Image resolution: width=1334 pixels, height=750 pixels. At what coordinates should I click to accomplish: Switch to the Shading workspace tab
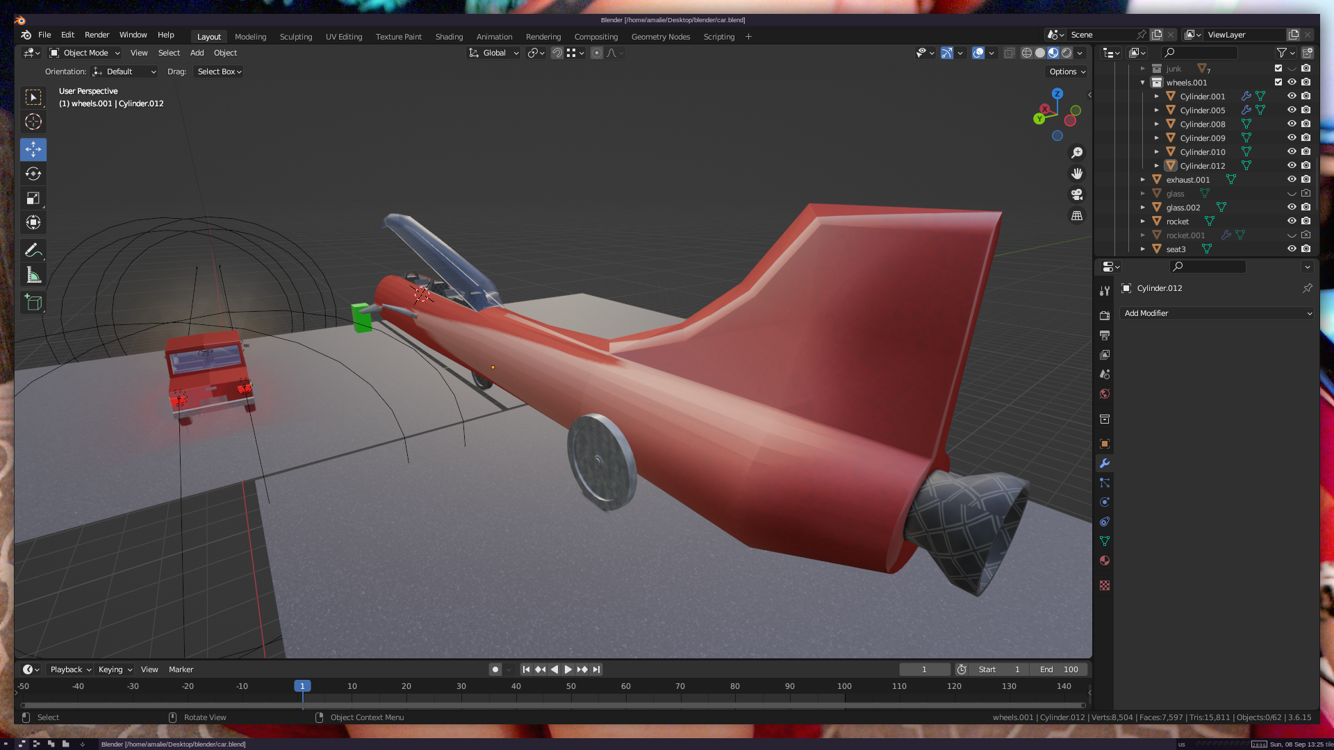449,37
